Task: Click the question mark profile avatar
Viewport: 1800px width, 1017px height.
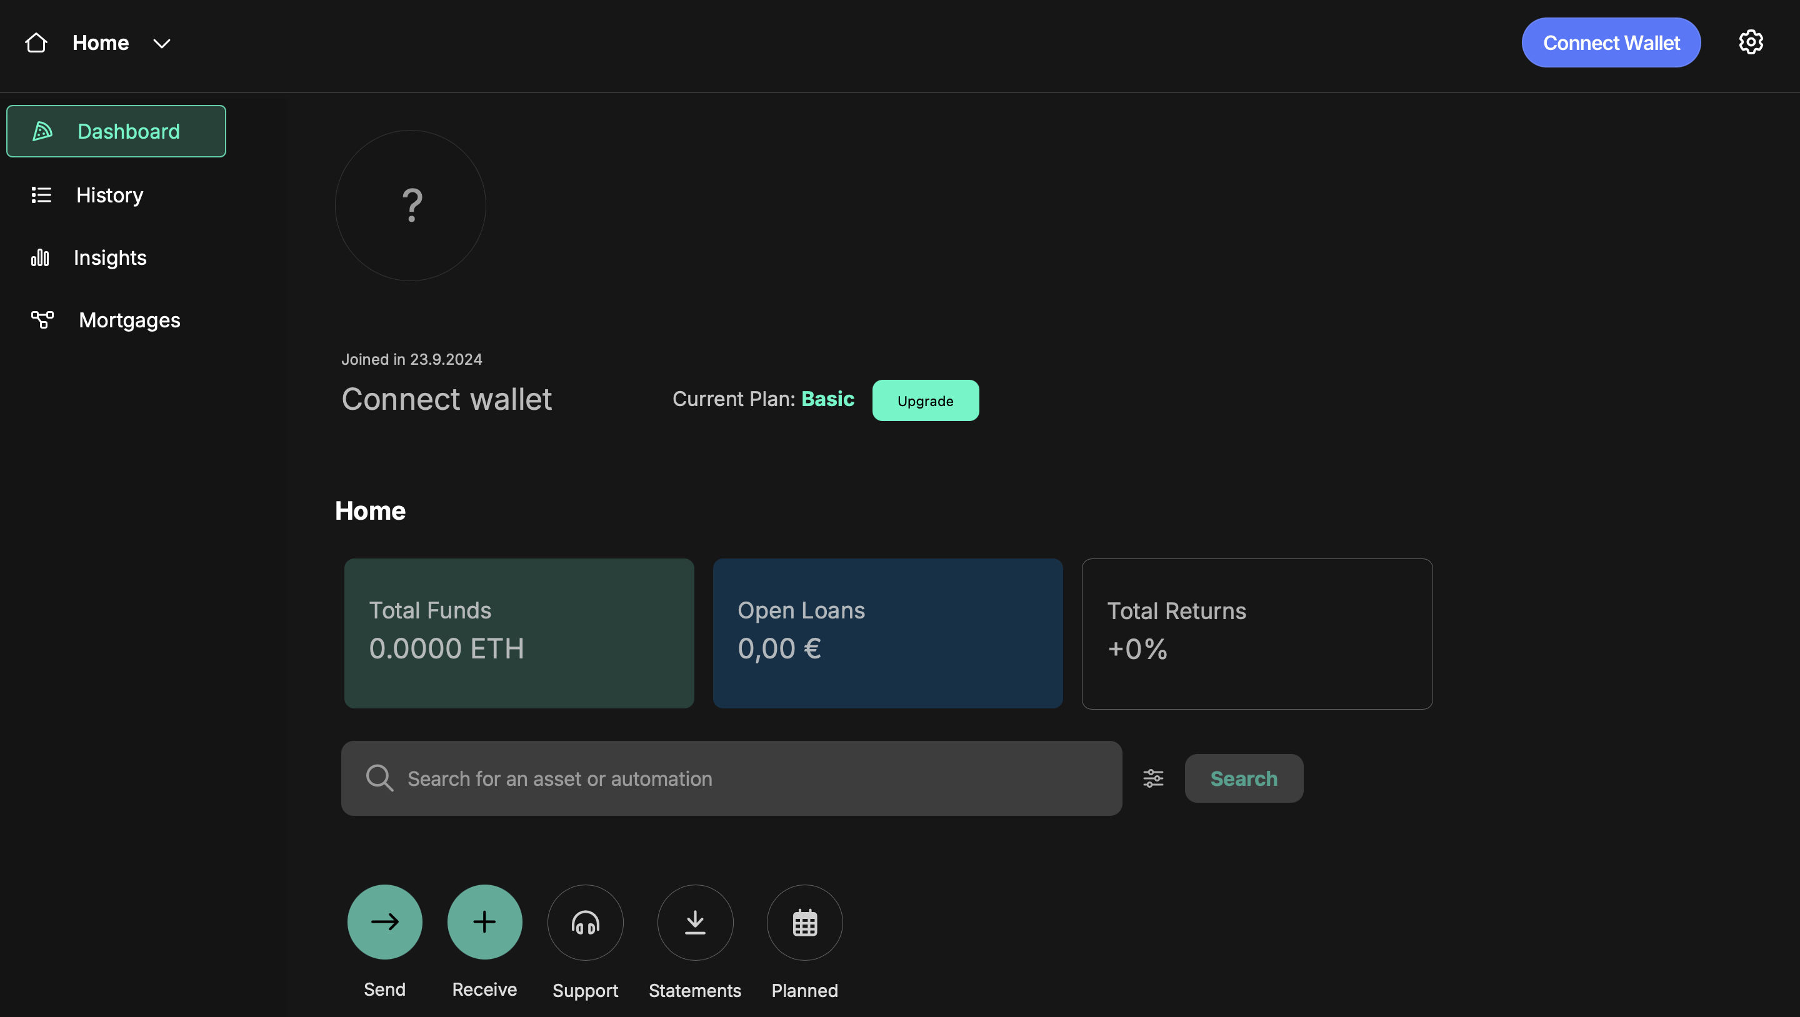Action: [x=411, y=206]
